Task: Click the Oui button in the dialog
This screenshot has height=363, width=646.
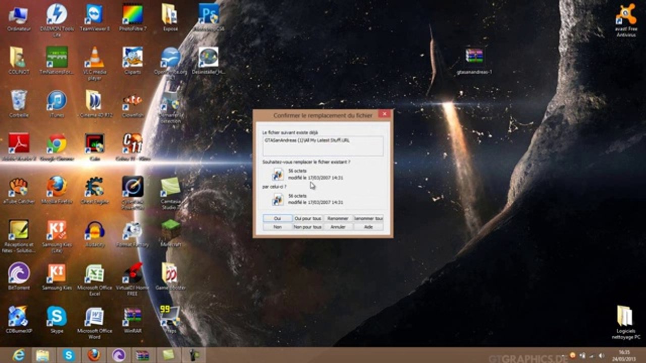Action: coord(278,218)
